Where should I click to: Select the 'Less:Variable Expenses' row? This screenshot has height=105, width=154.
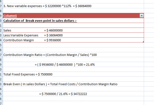[73, 35]
